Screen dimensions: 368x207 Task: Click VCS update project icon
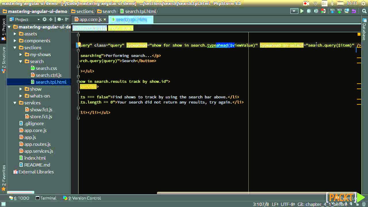point(332,11)
